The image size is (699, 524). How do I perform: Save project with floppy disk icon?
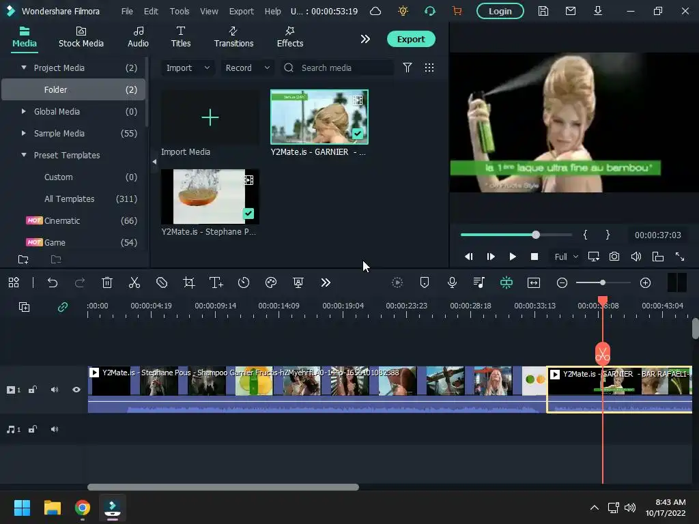point(543,11)
